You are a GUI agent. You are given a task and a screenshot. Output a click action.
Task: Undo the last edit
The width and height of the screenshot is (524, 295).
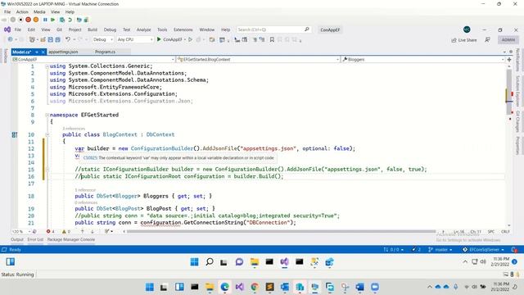(x=68, y=39)
